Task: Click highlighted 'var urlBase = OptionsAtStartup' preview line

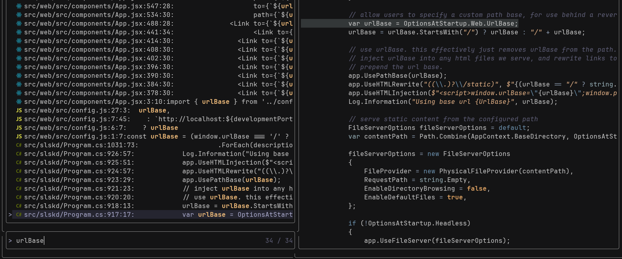Action: [x=433, y=24]
